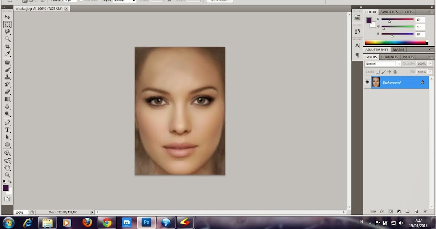The width and height of the screenshot is (436, 229).
Task: Toggle lock all
Action: click(395, 72)
